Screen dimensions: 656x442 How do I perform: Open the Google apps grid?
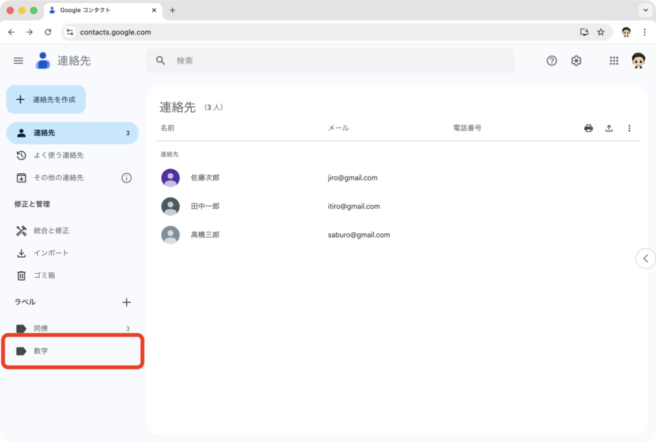click(614, 61)
